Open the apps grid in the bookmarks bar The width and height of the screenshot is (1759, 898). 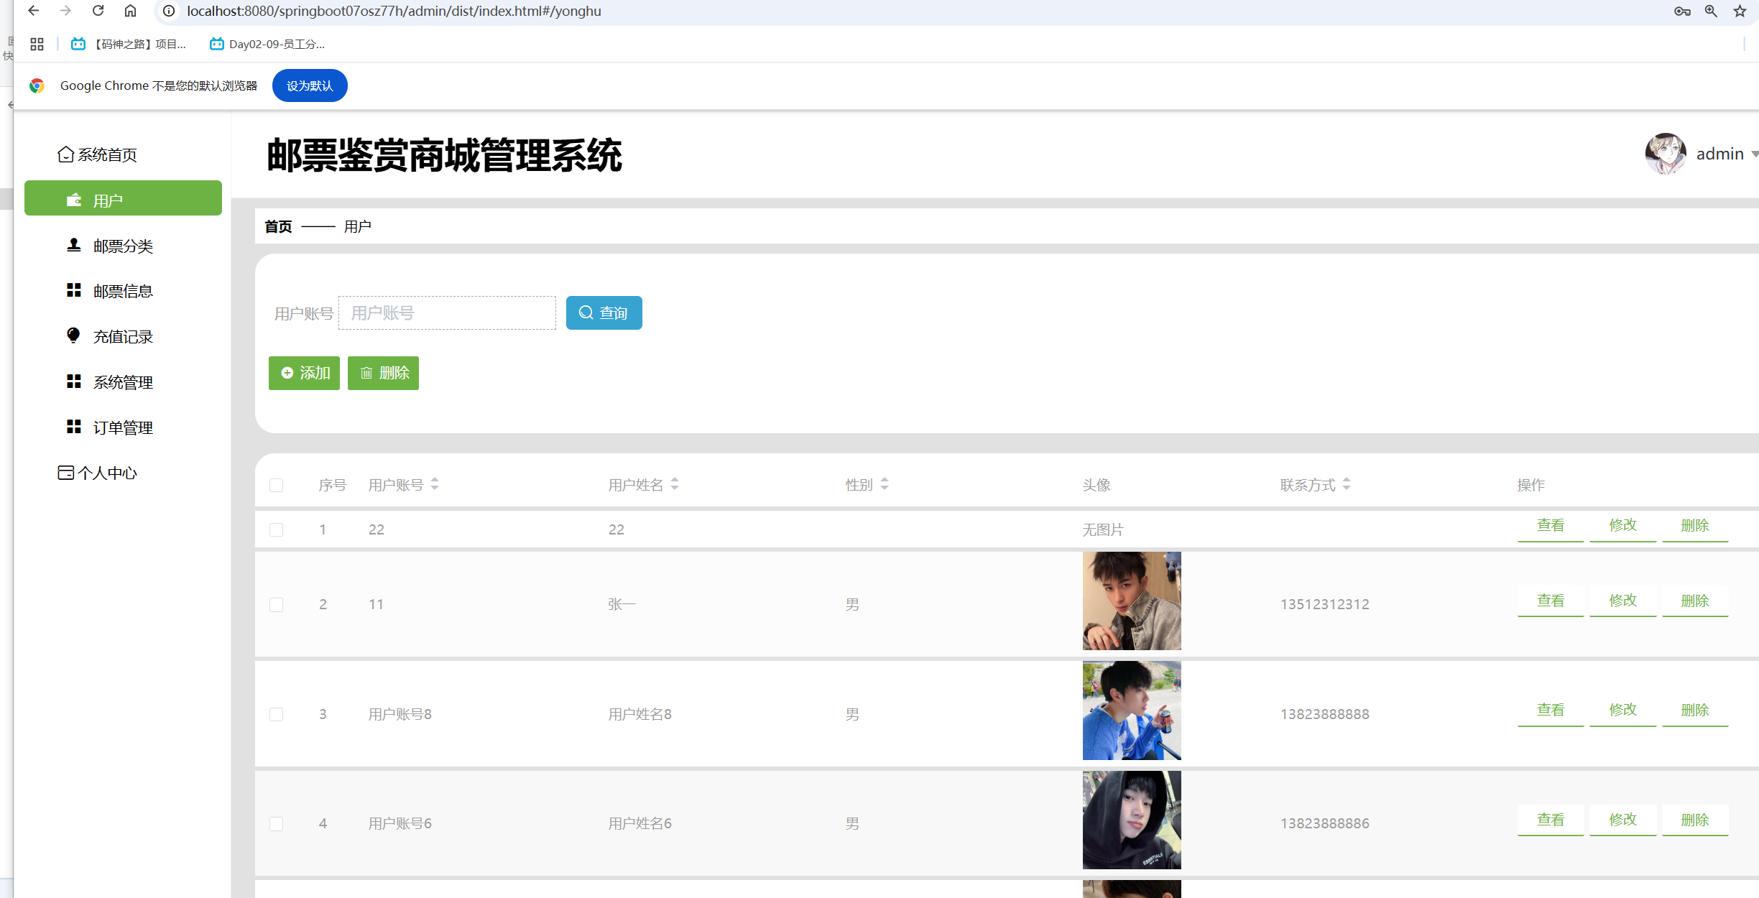[x=37, y=44]
